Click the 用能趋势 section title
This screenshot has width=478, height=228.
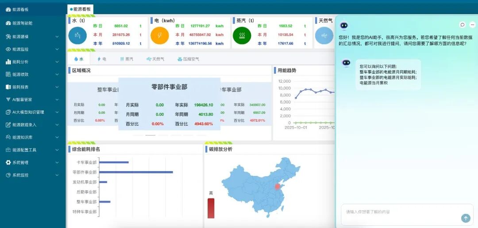pyautogui.click(x=287, y=71)
